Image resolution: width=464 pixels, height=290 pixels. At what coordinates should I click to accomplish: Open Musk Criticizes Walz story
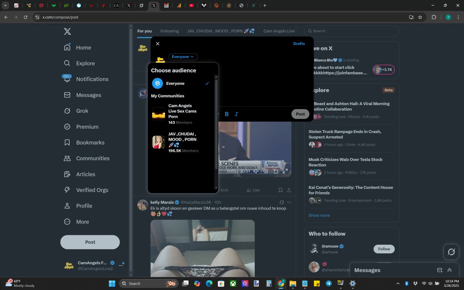(351, 166)
